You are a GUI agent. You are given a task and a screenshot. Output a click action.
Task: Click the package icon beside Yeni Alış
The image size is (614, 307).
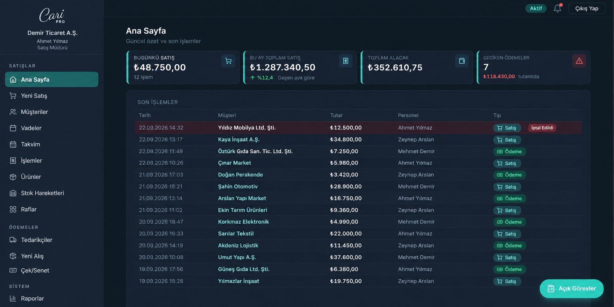(x=13, y=256)
